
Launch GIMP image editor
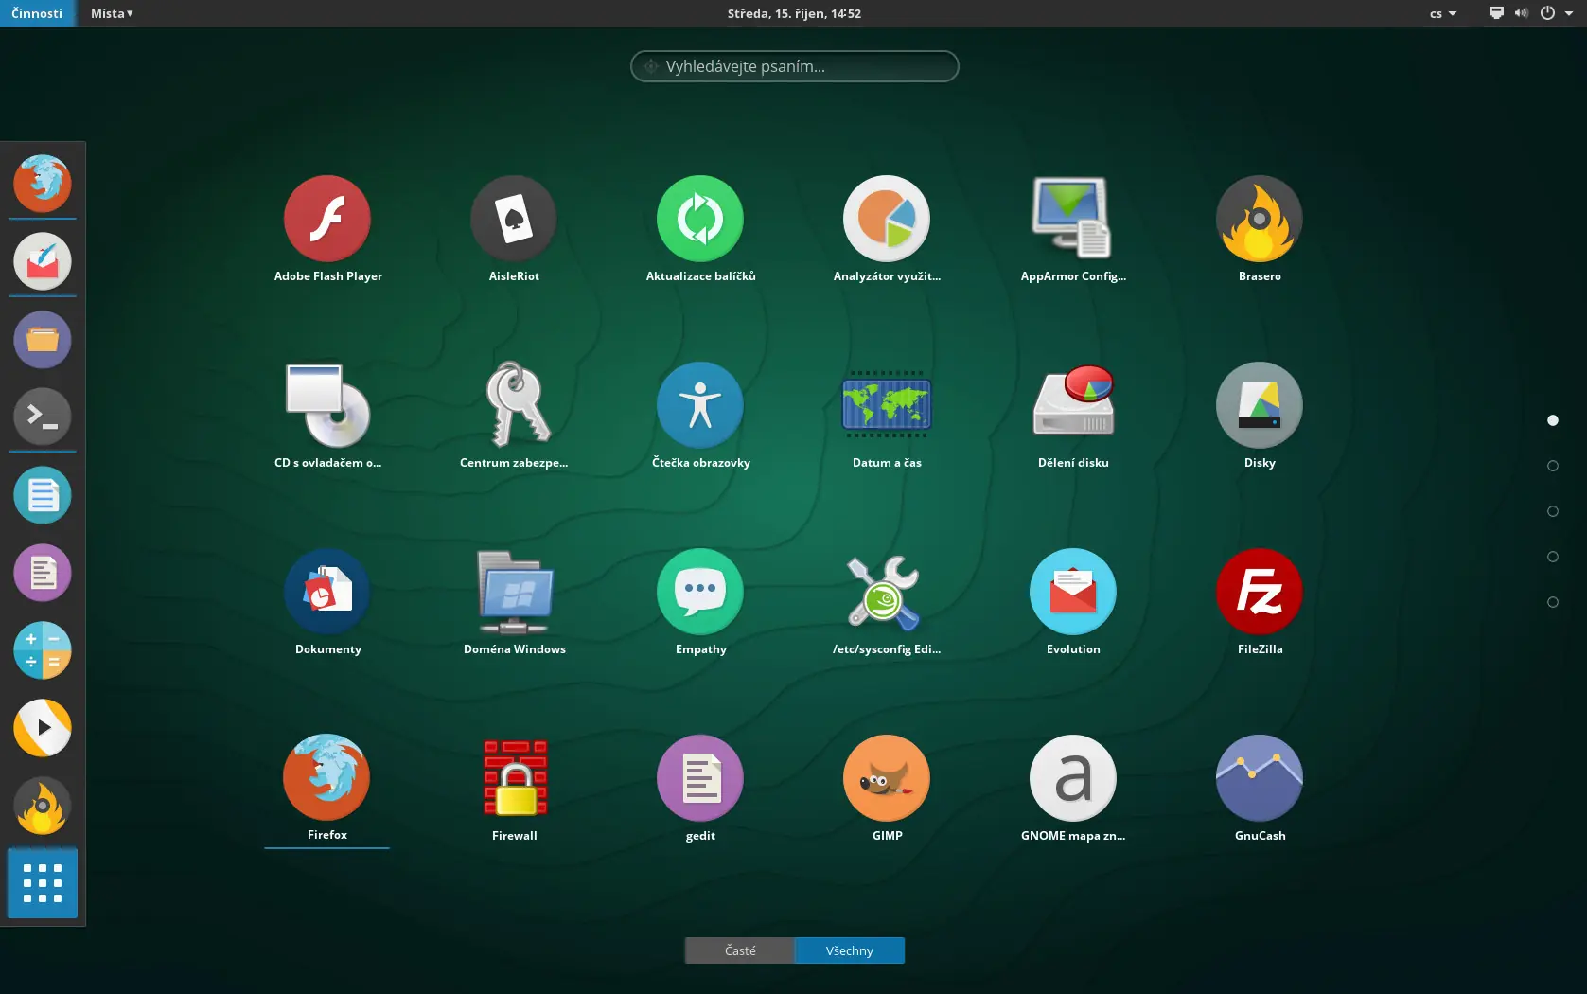[x=887, y=778]
